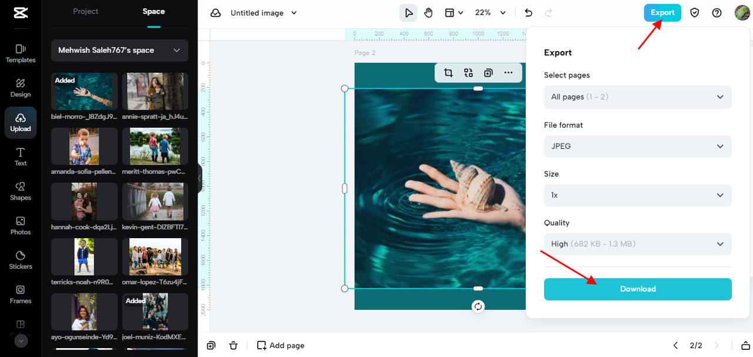This screenshot has height=357, width=753.
Task: Delete page with the trash icon
Action: pos(234,345)
